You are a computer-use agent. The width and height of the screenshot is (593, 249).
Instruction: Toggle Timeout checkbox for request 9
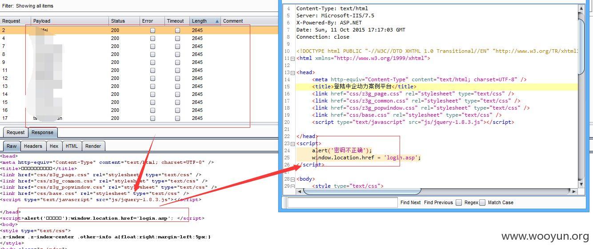(178, 62)
